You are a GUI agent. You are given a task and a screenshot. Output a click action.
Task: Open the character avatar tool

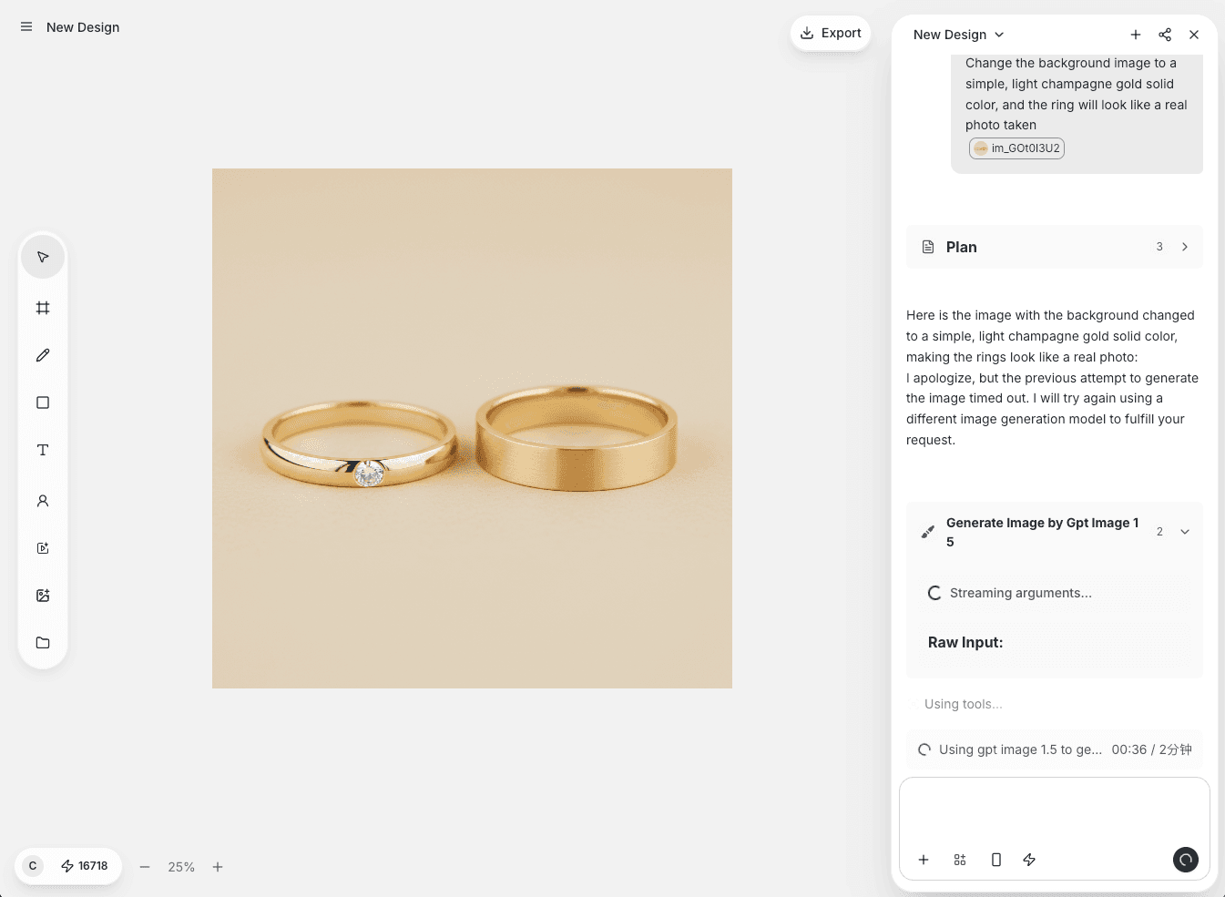(43, 501)
